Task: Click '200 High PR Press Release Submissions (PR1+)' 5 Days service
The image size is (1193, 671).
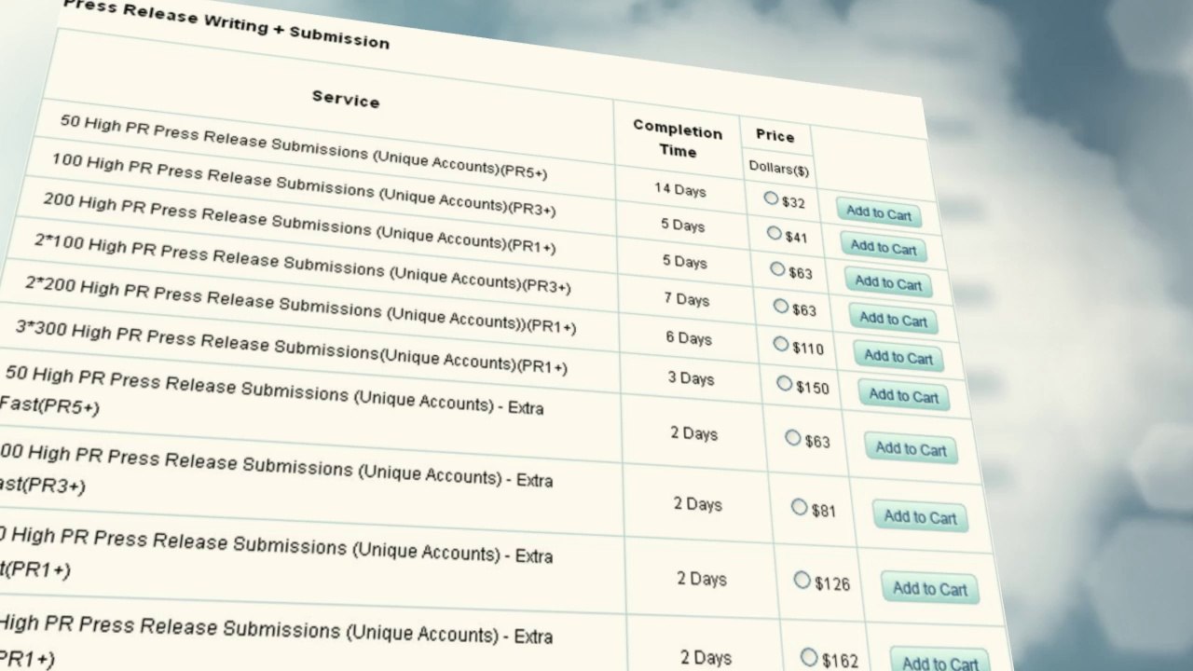Action: coord(299,224)
